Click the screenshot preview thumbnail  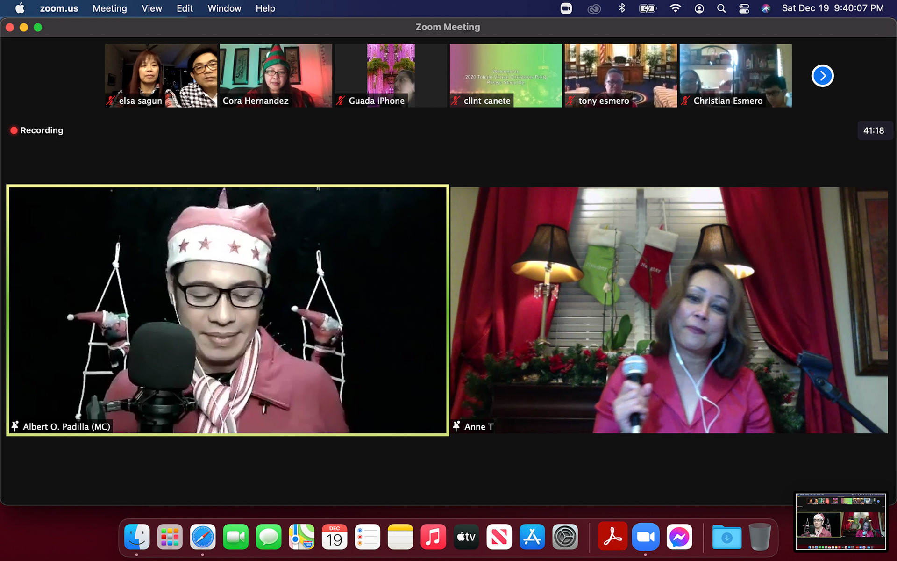click(x=840, y=522)
